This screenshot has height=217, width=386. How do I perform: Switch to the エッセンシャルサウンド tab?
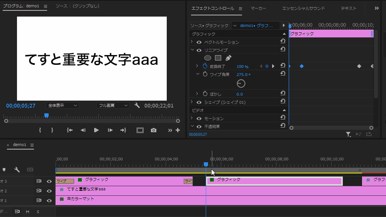click(x=303, y=8)
